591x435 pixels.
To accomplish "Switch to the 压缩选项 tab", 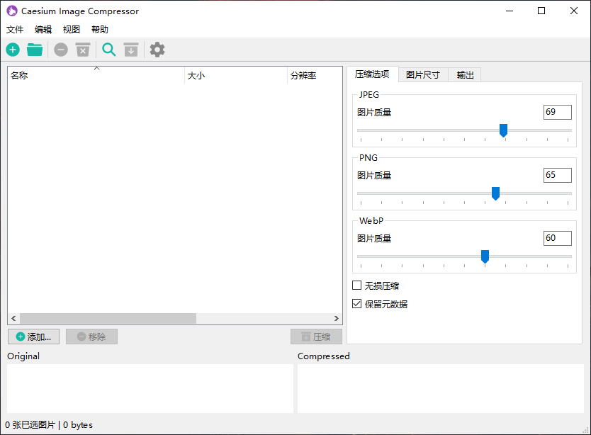I will click(373, 74).
